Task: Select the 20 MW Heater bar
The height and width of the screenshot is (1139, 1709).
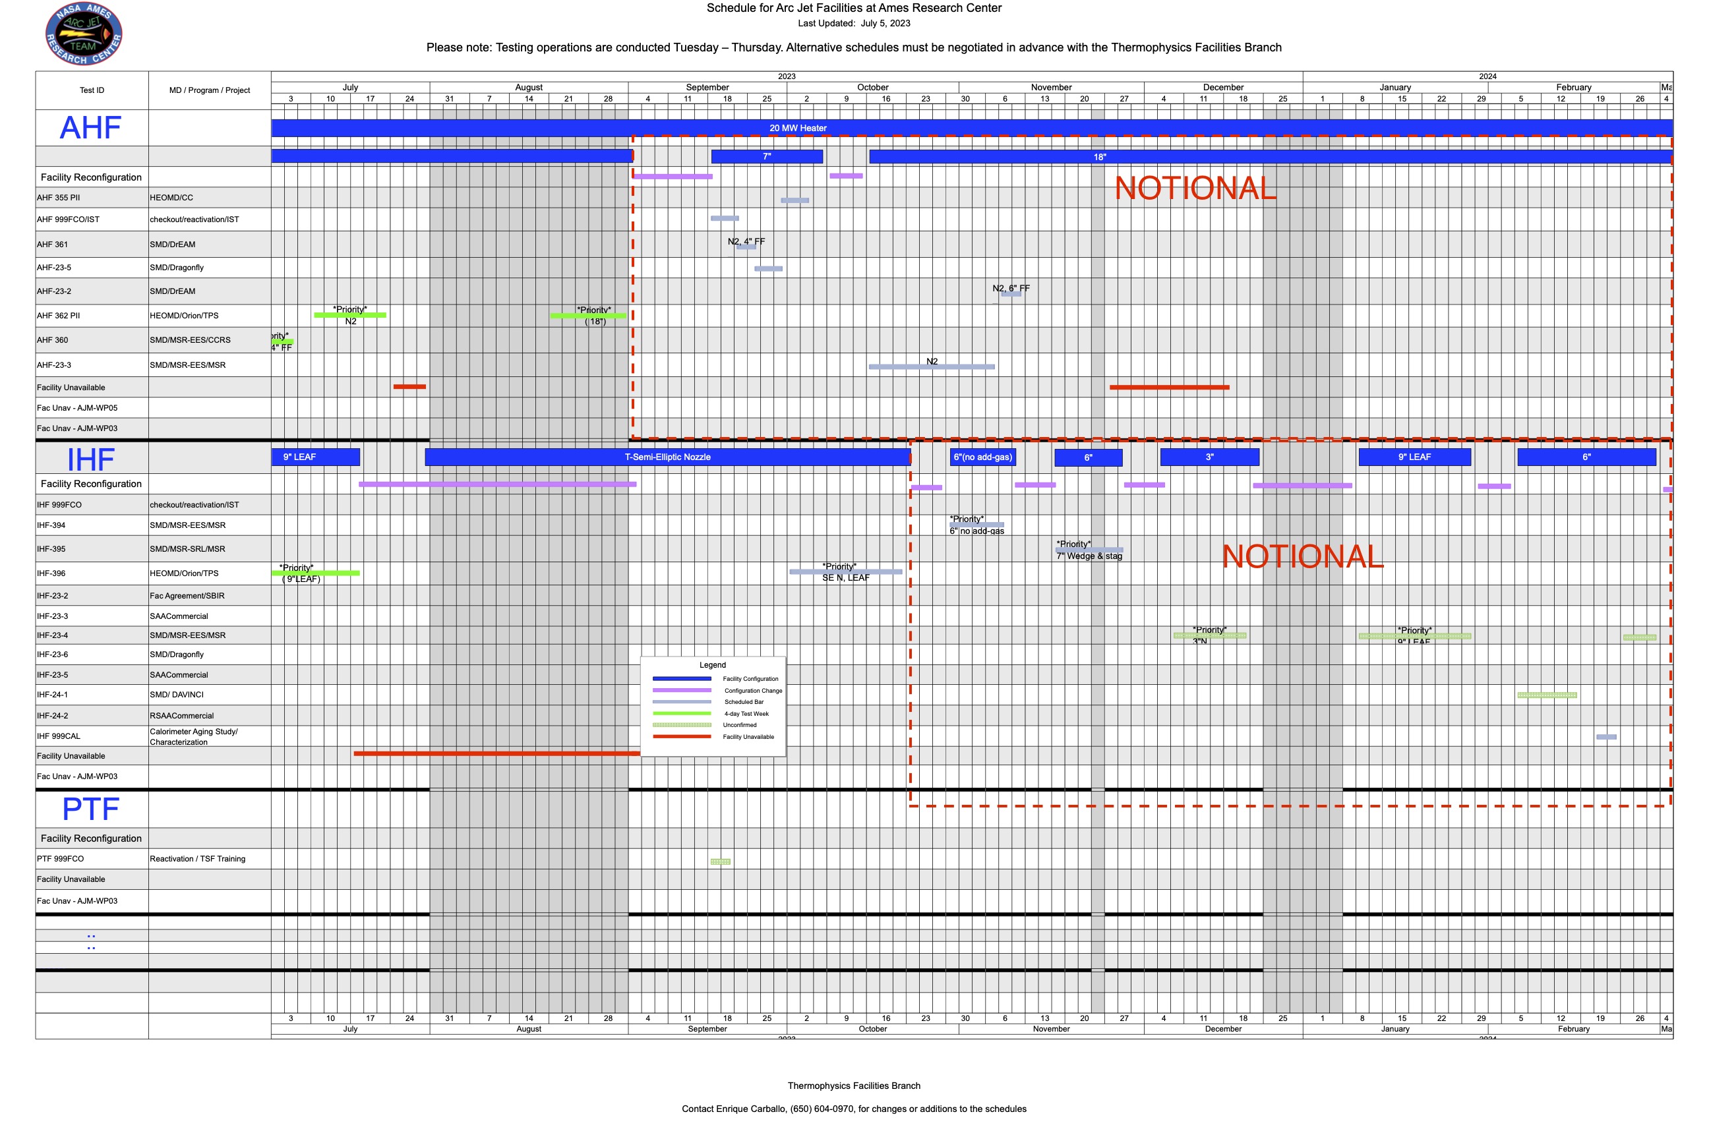Action: coord(798,128)
